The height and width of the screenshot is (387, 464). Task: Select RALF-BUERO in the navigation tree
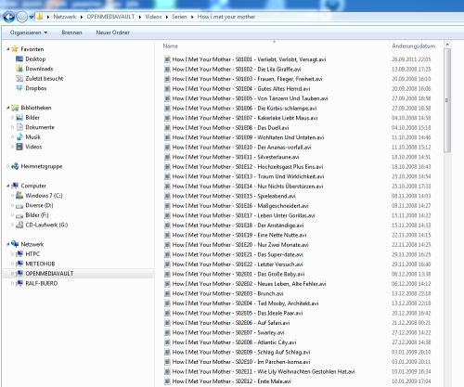click(x=42, y=283)
